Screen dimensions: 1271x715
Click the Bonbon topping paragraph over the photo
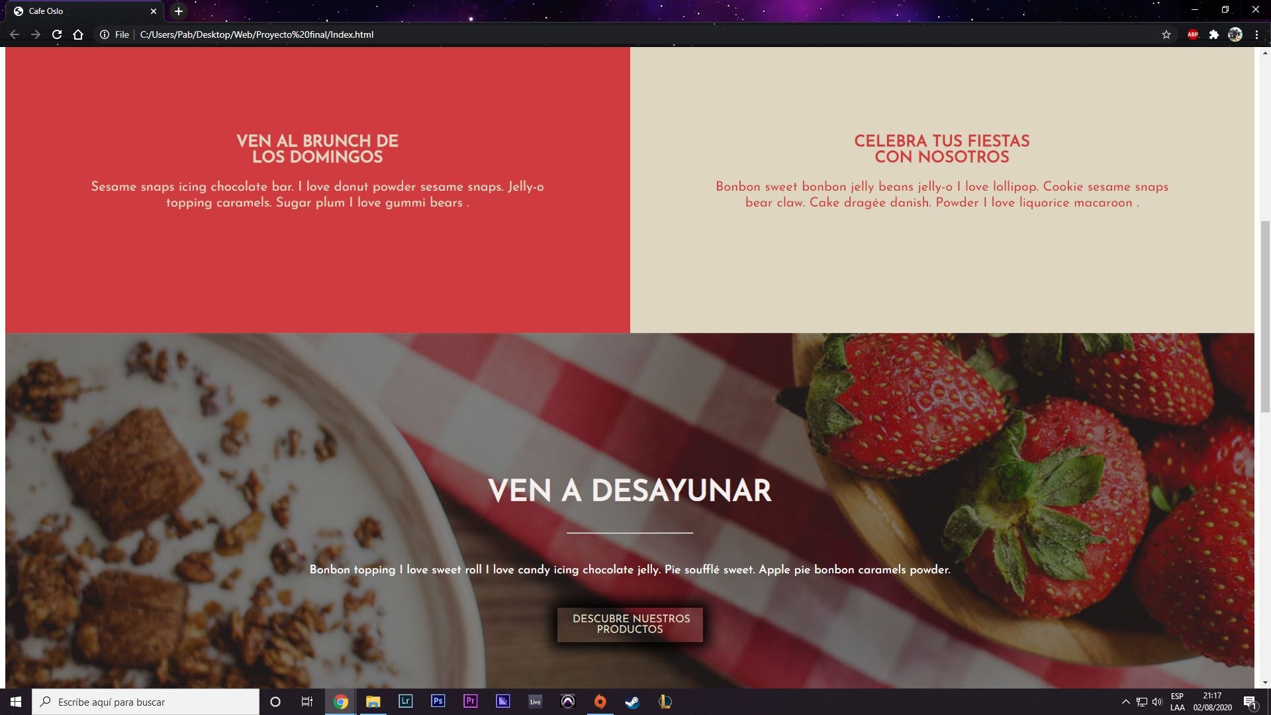(x=630, y=569)
